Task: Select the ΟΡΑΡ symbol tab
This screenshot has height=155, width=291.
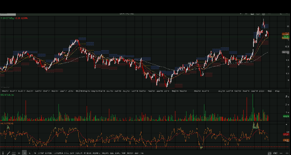Action: point(41,153)
